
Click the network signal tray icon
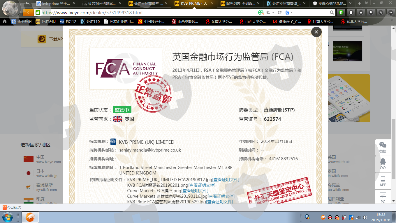pos(358,217)
